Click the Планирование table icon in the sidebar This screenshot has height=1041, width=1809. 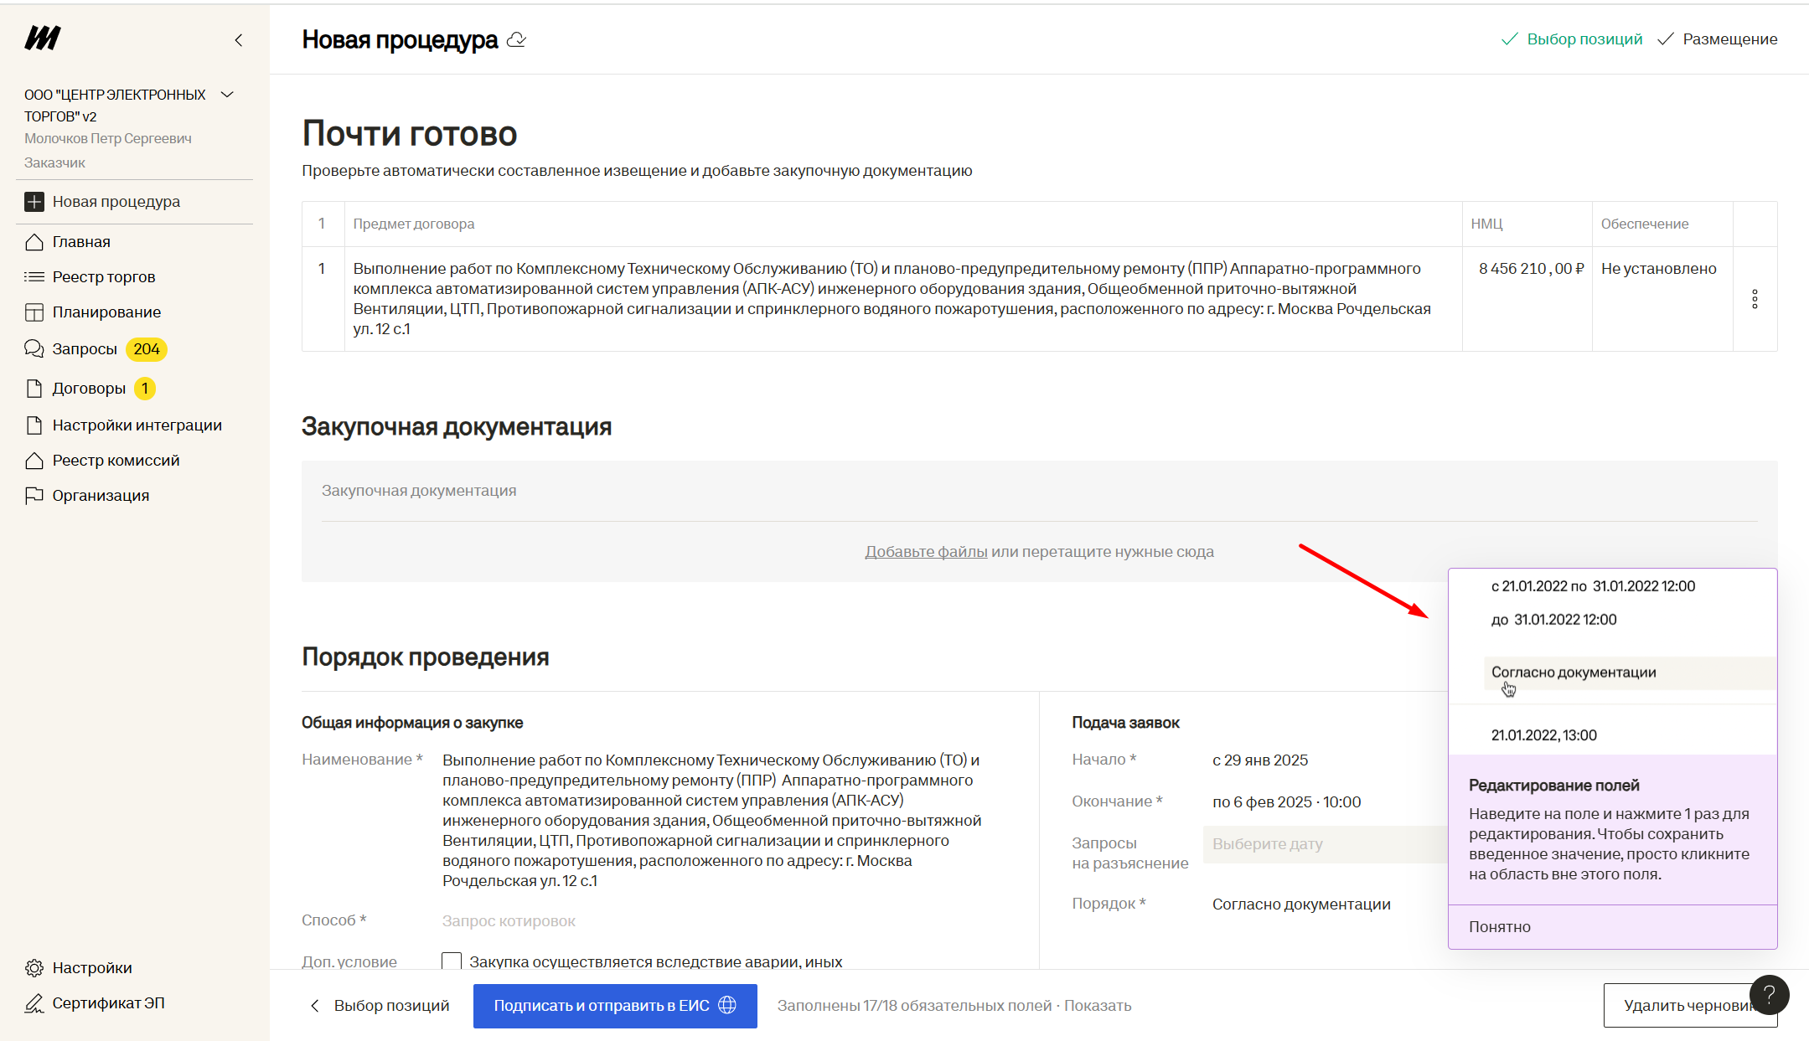pos(34,312)
